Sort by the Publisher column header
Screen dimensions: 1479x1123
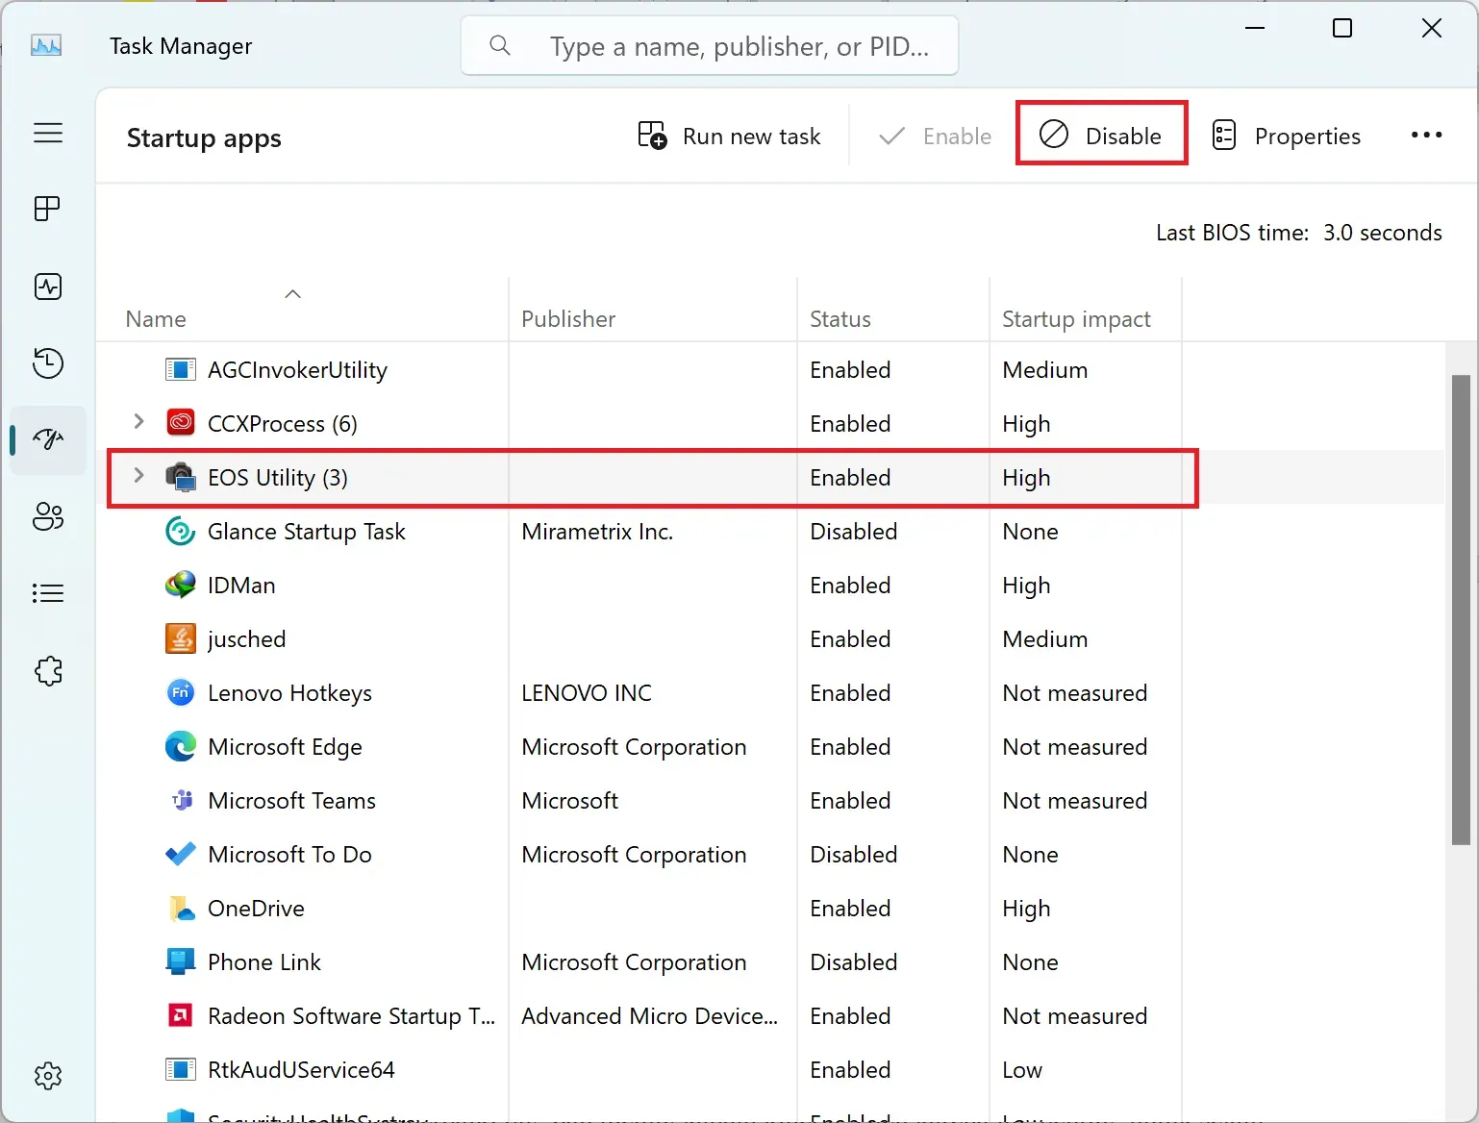(x=568, y=319)
